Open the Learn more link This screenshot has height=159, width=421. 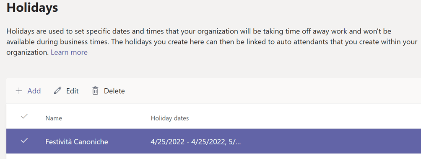[x=69, y=52]
